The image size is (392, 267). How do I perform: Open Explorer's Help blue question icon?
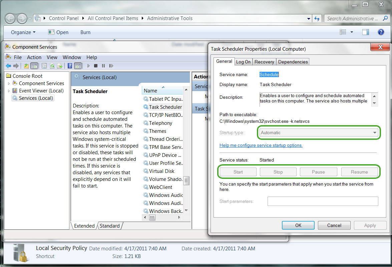coord(381,32)
